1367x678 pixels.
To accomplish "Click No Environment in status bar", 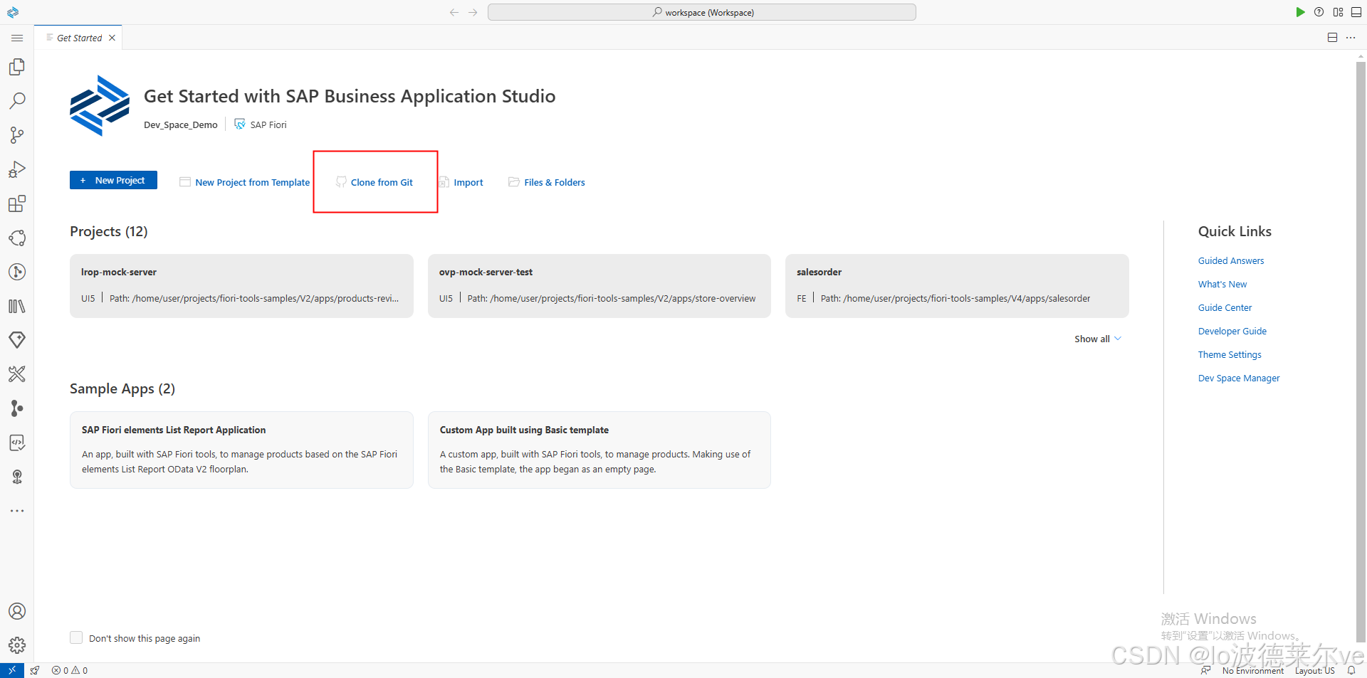I will click(x=1253, y=670).
